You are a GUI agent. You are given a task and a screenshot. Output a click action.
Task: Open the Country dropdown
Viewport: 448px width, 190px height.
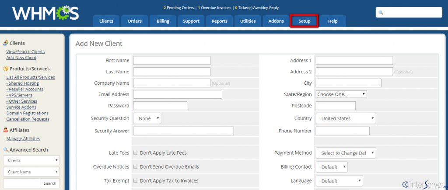pos(346,118)
